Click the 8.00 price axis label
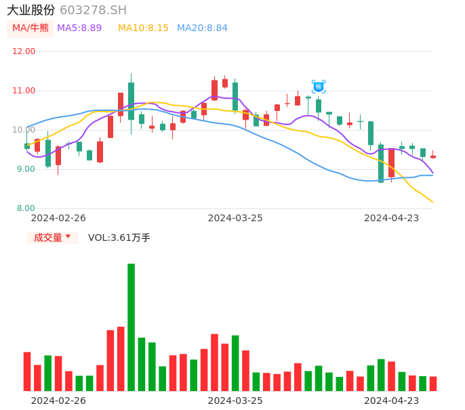The height and width of the screenshot is (410, 465). click(26, 208)
